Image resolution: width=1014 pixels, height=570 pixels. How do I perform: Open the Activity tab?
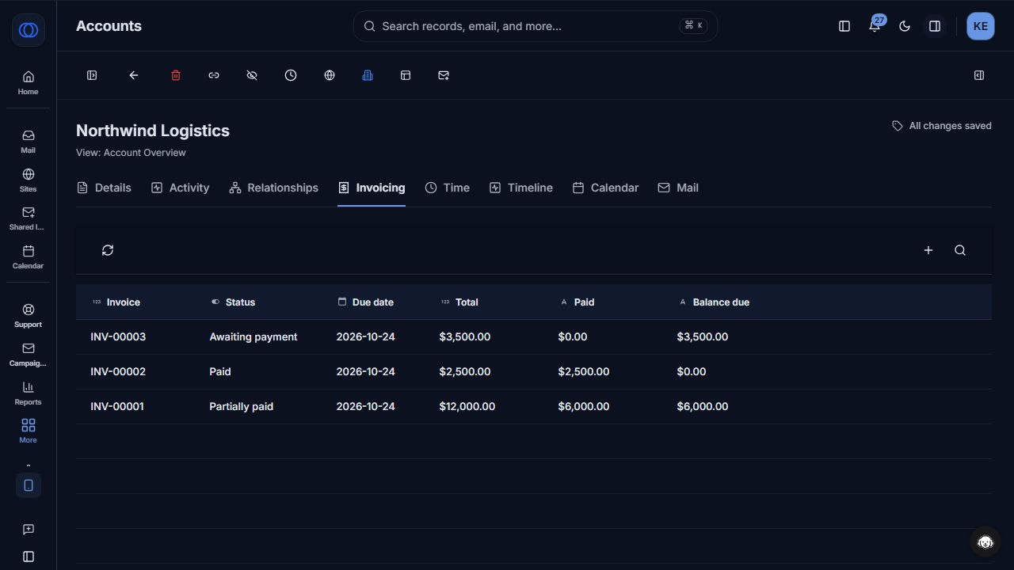click(x=180, y=188)
